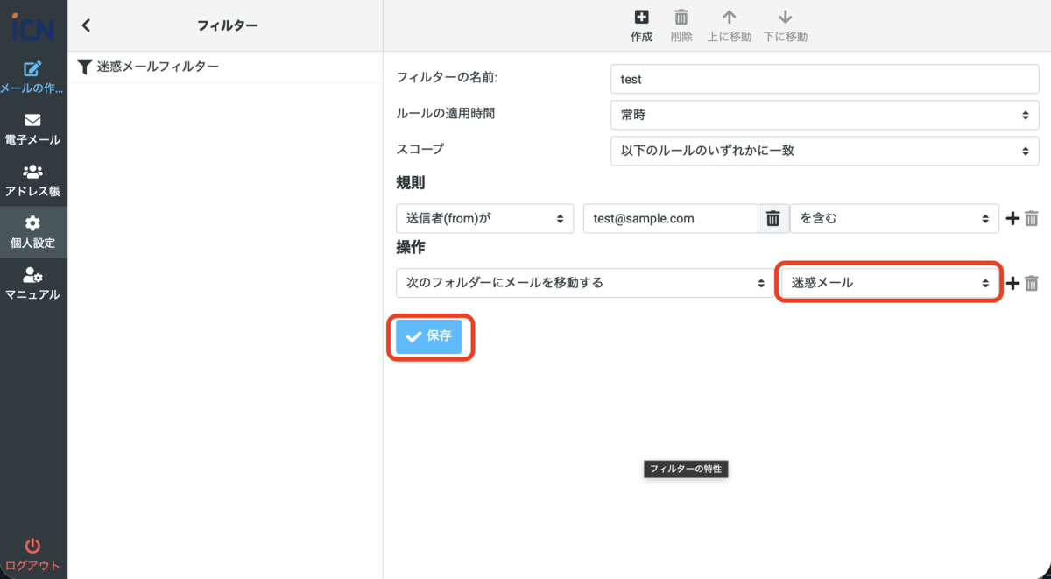Open the ルールの適用時間 dropdown showing 常時
Screen dimensions: 1051x579
pyautogui.click(x=823, y=115)
